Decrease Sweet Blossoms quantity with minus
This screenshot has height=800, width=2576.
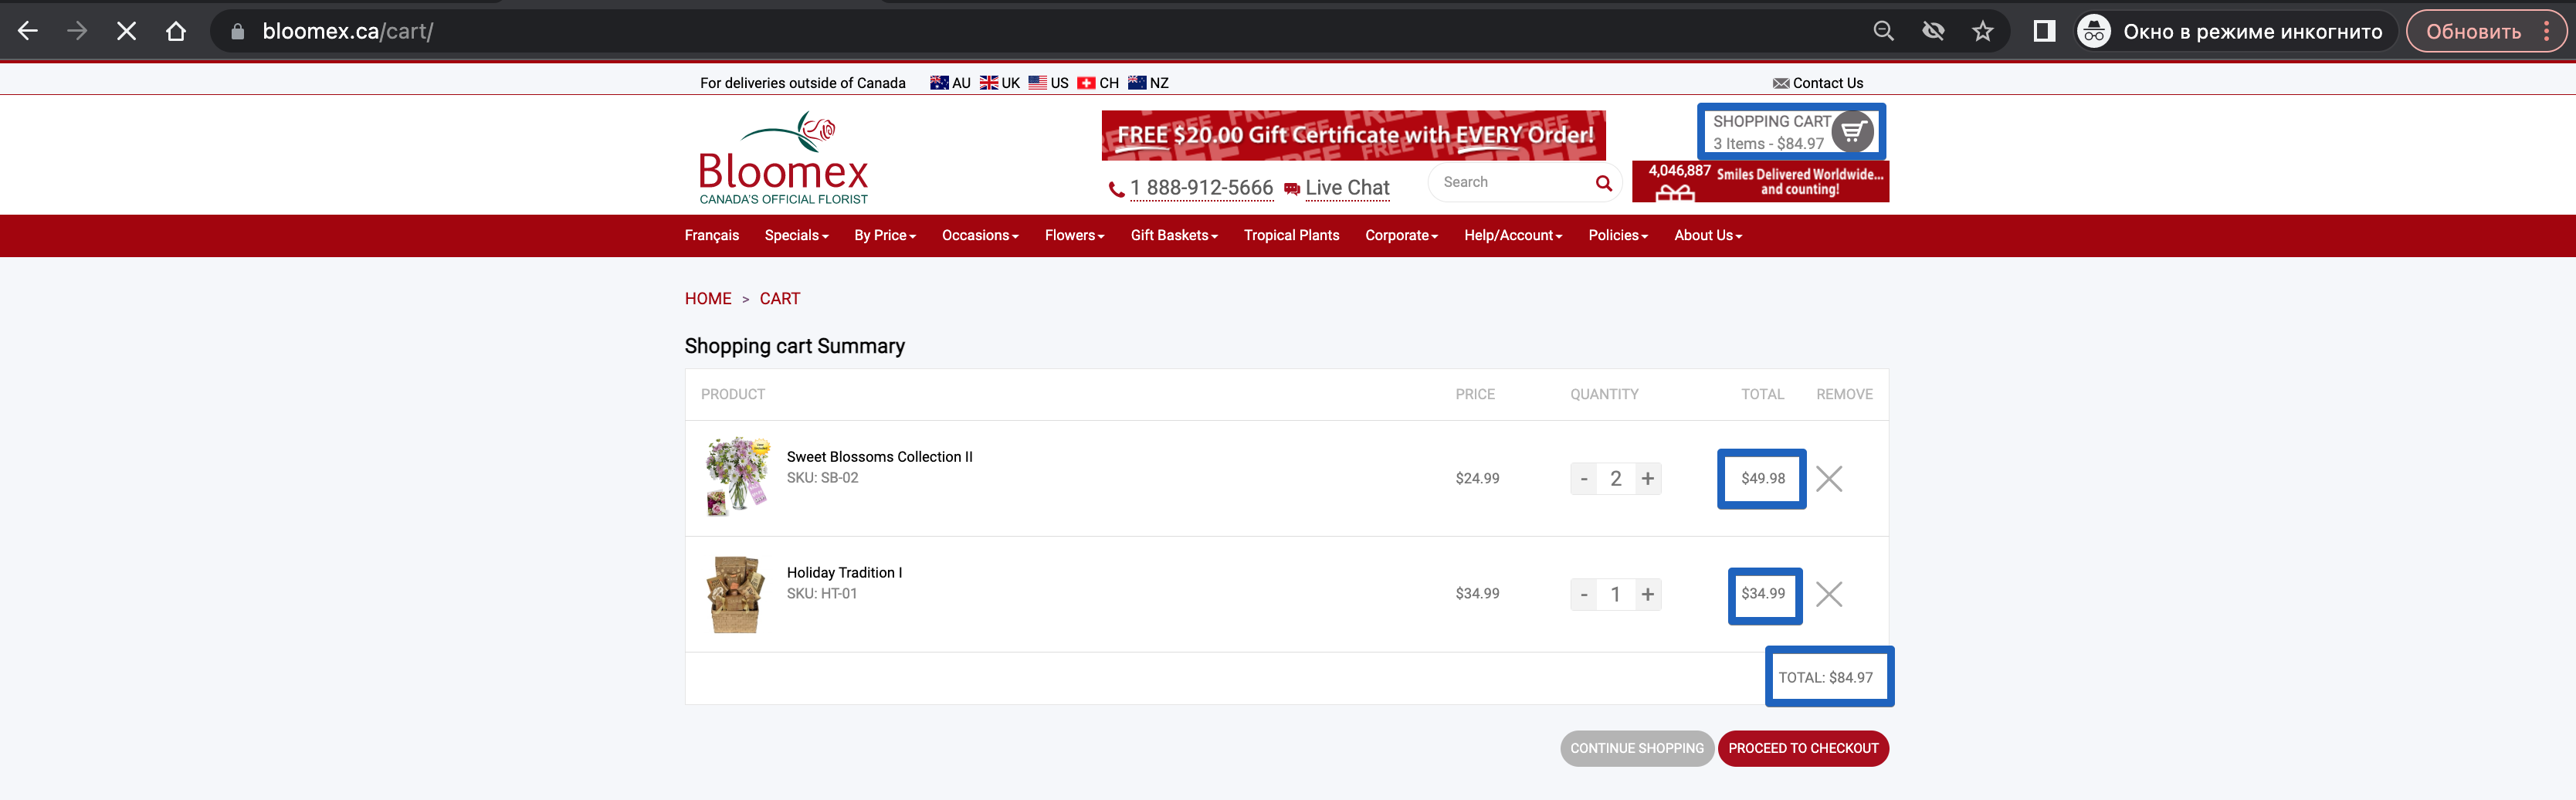point(1583,479)
